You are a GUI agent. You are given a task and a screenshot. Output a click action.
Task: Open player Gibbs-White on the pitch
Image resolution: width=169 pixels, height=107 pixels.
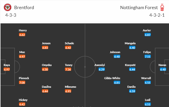[112, 78]
